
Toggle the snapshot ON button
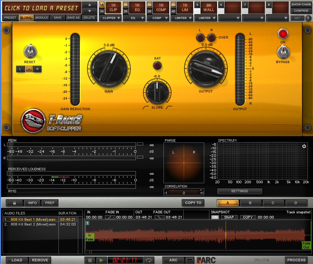click(x=215, y=217)
